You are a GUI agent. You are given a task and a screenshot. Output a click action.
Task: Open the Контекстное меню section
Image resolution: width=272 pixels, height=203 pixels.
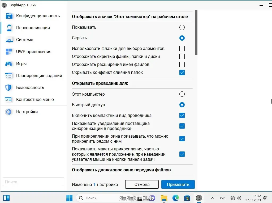9,99
